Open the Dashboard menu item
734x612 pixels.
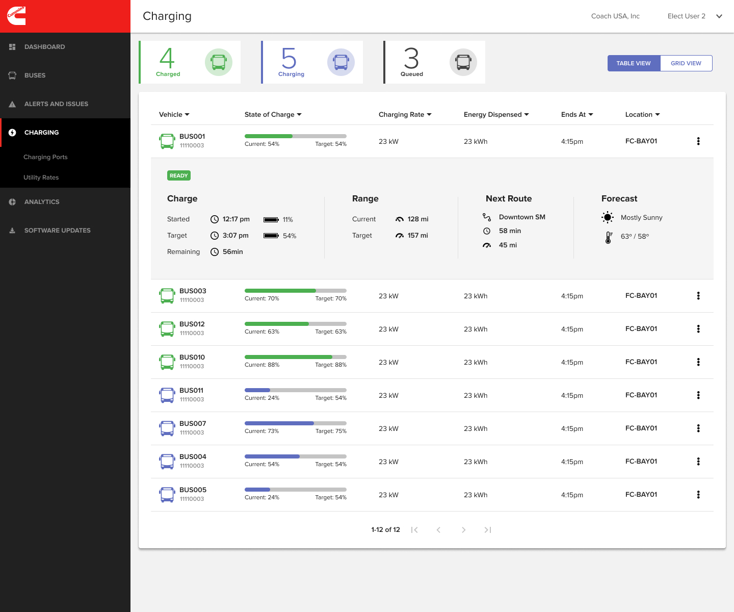pos(65,47)
